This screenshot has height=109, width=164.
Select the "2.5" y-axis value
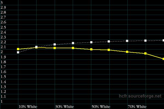coord(3,27)
